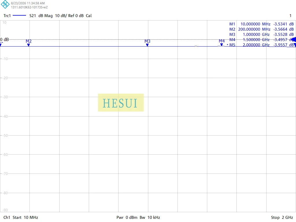The image size is (296, 222).
Task: Select the S21 measurement parameter label
Action: click(33, 16)
